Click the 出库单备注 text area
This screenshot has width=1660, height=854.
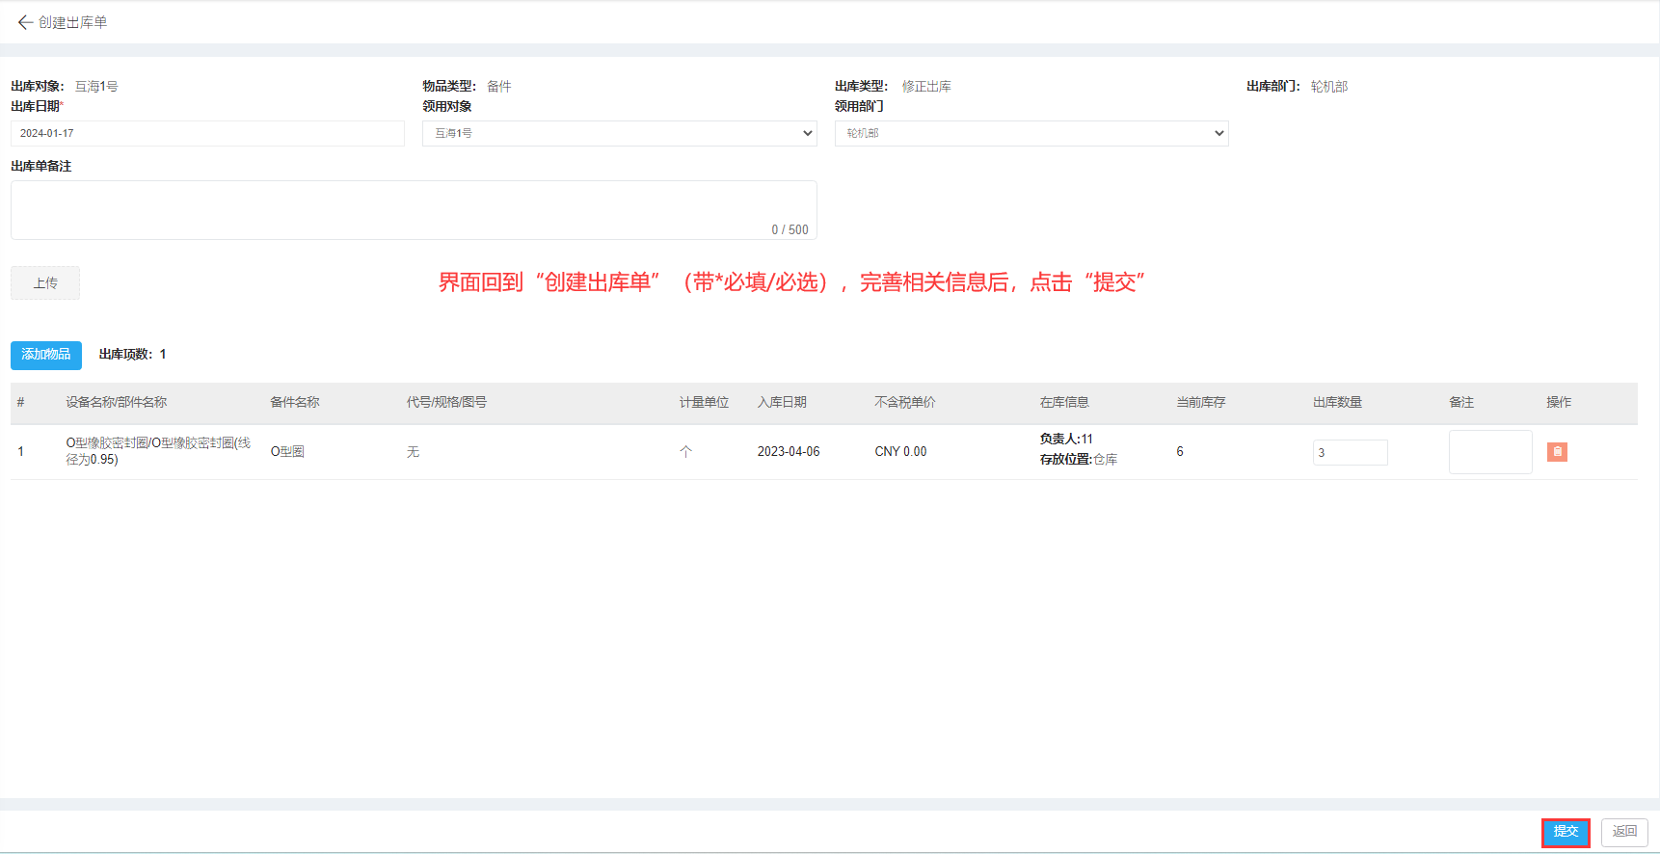pos(414,210)
